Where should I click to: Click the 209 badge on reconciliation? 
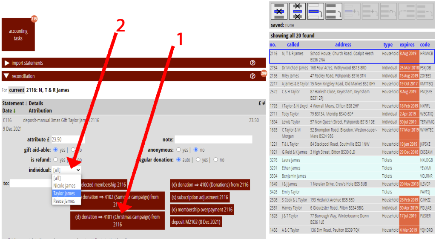264,73
